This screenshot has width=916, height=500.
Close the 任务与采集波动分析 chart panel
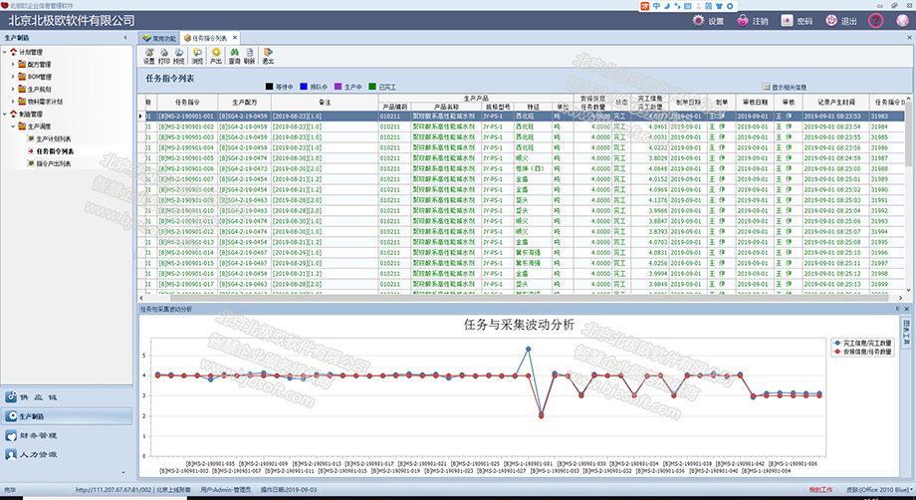(907, 309)
